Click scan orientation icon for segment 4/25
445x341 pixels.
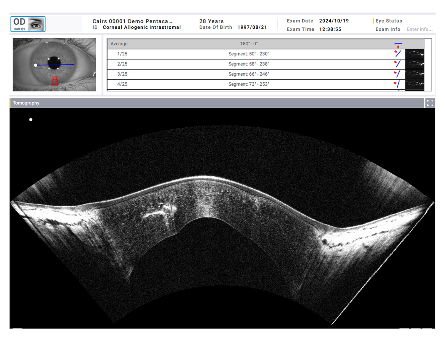click(x=398, y=84)
